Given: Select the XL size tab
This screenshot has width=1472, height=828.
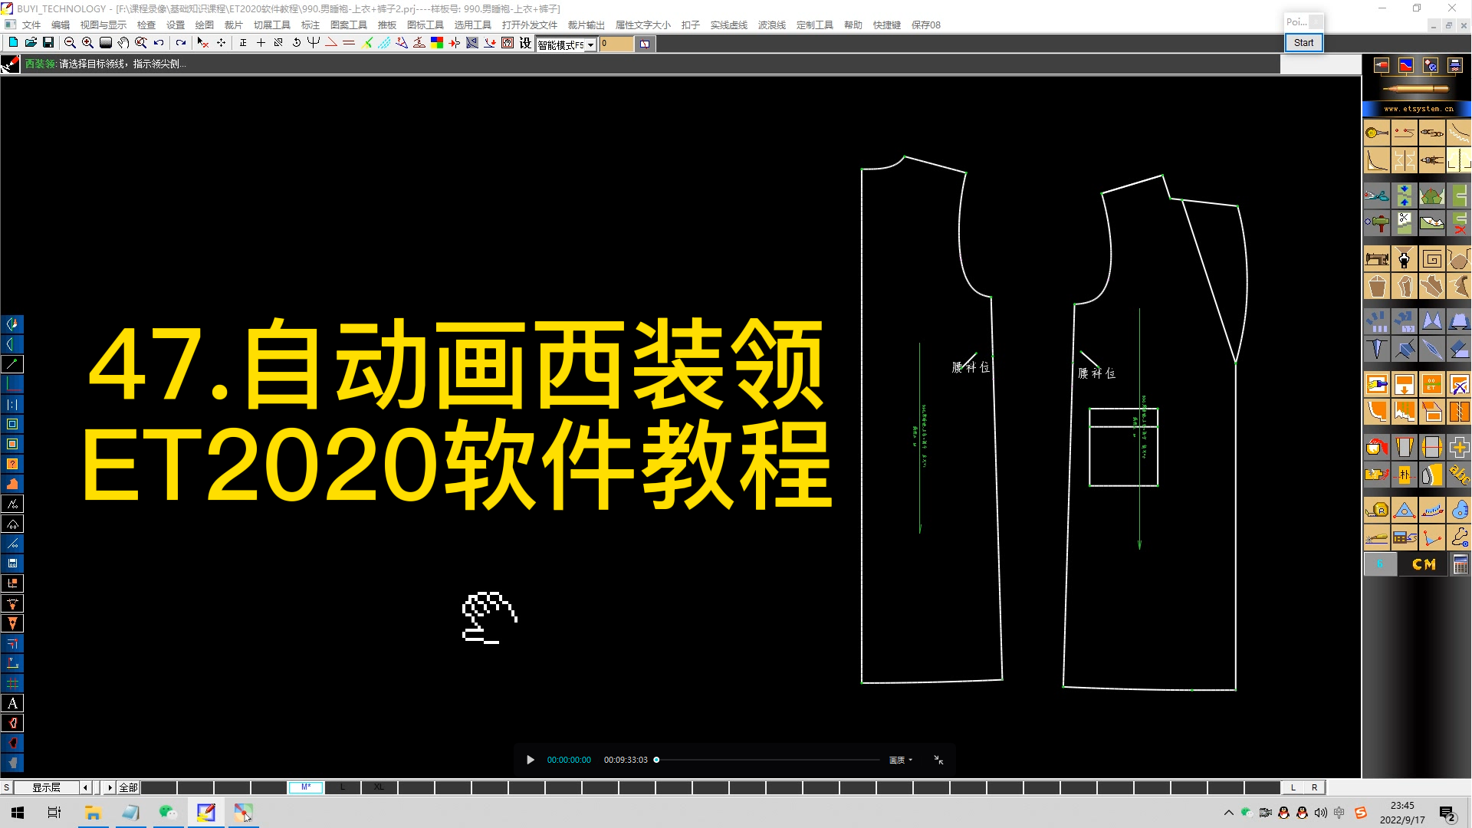Looking at the screenshot, I should tap(379, 787).
